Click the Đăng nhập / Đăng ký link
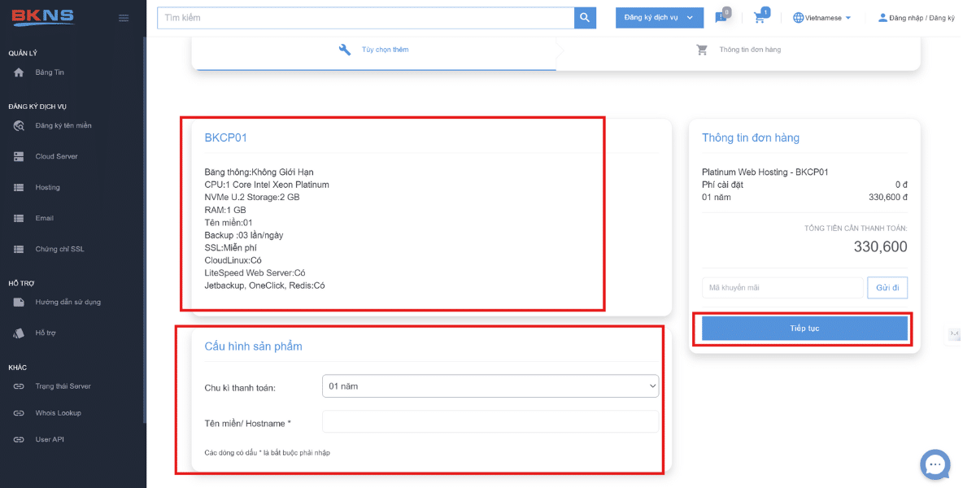 916,18
